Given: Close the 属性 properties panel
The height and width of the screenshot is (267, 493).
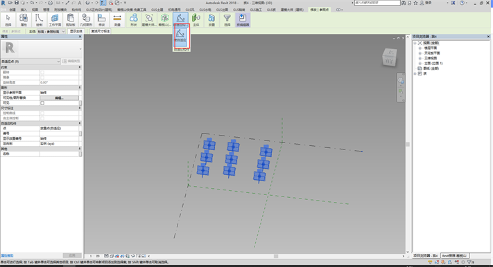Looking at the screenshot, I should 80,37.
